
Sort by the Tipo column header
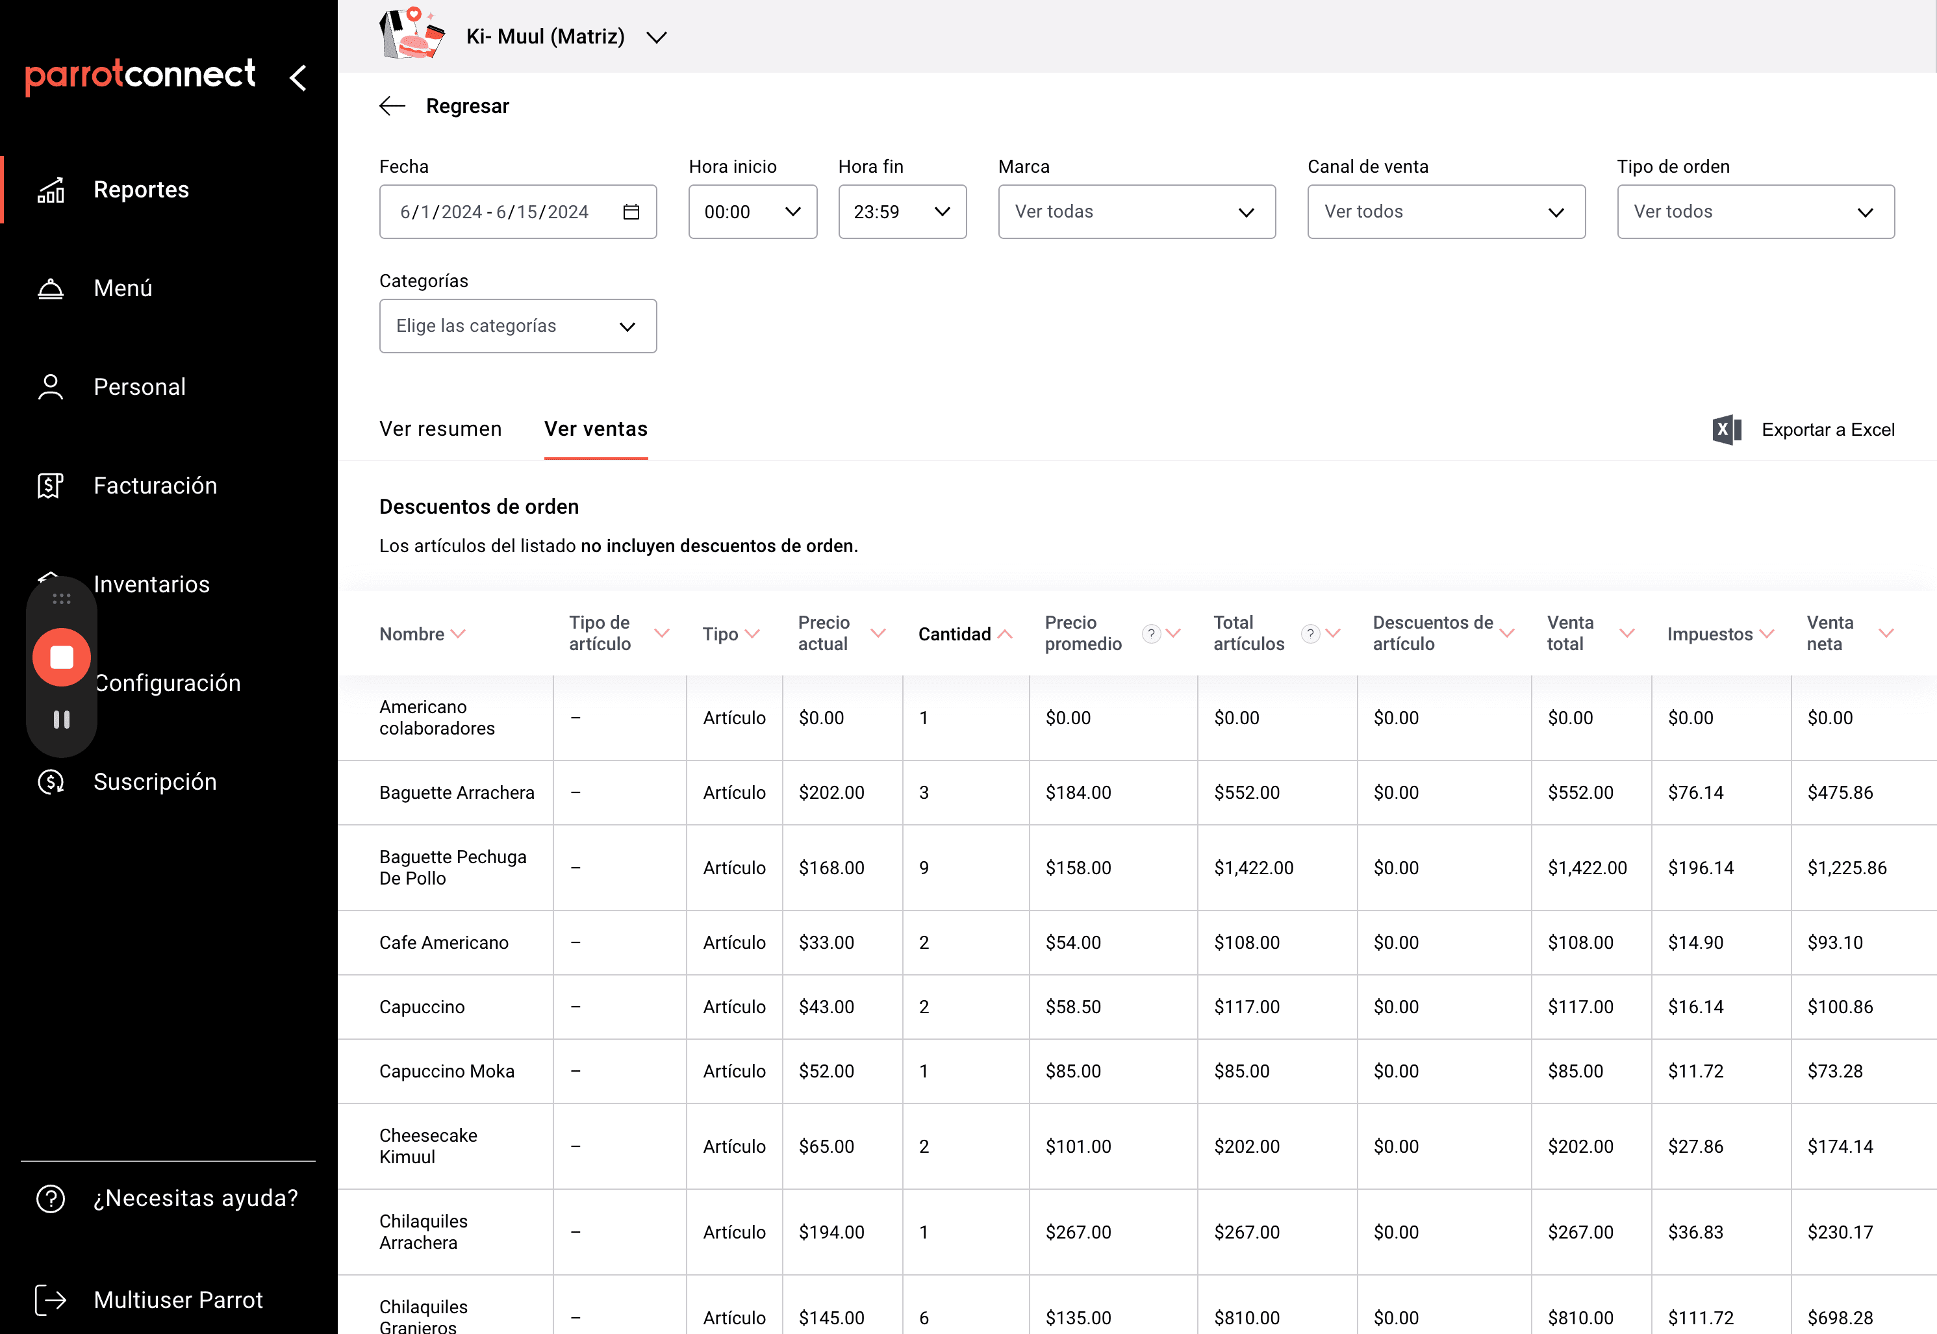(x=731, y=635)
